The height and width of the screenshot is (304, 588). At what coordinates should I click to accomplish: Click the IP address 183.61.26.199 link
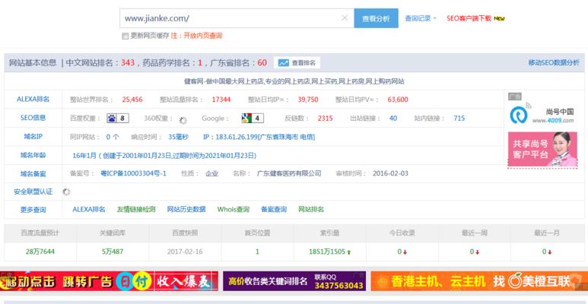pos(259,138)
